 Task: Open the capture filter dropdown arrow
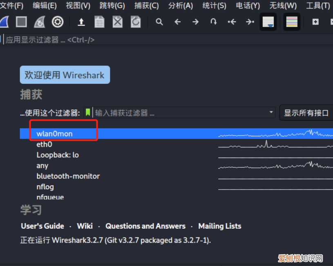coord(270,111)
